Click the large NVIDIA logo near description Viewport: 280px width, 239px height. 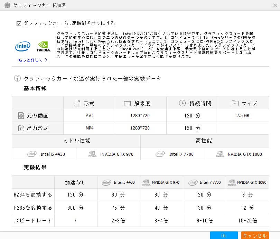pyautogui.click(x=44, y=47)
